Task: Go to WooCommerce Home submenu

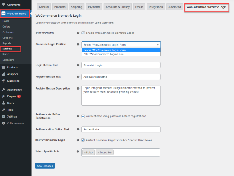Action: pos(6,21)
